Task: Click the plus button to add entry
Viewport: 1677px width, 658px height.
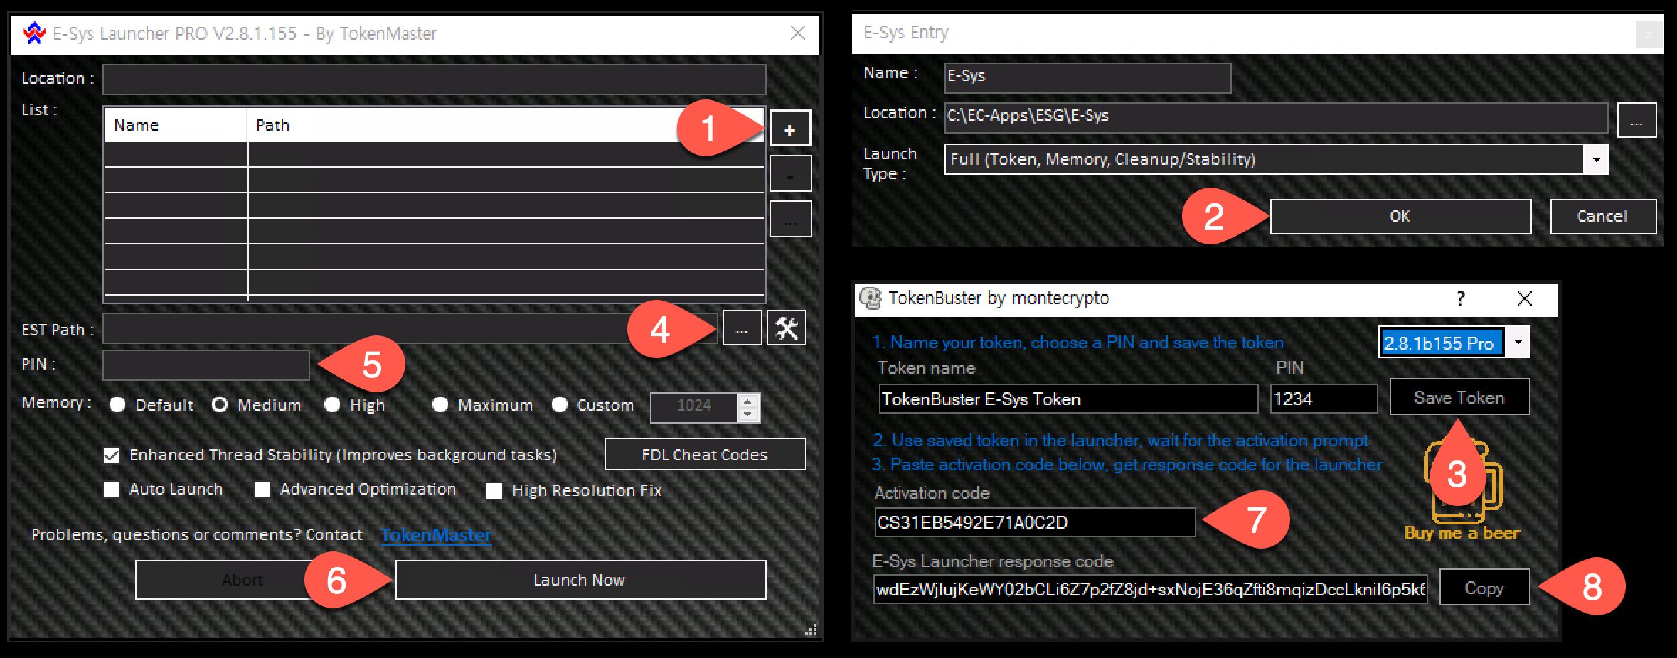Action: 789,129
